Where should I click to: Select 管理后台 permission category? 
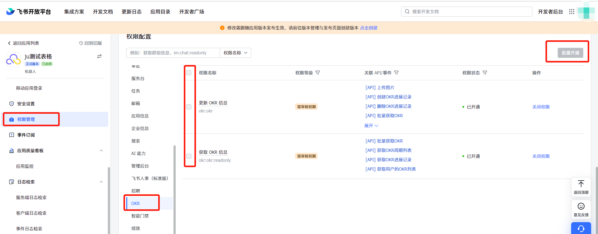click(x=140, y=166)
